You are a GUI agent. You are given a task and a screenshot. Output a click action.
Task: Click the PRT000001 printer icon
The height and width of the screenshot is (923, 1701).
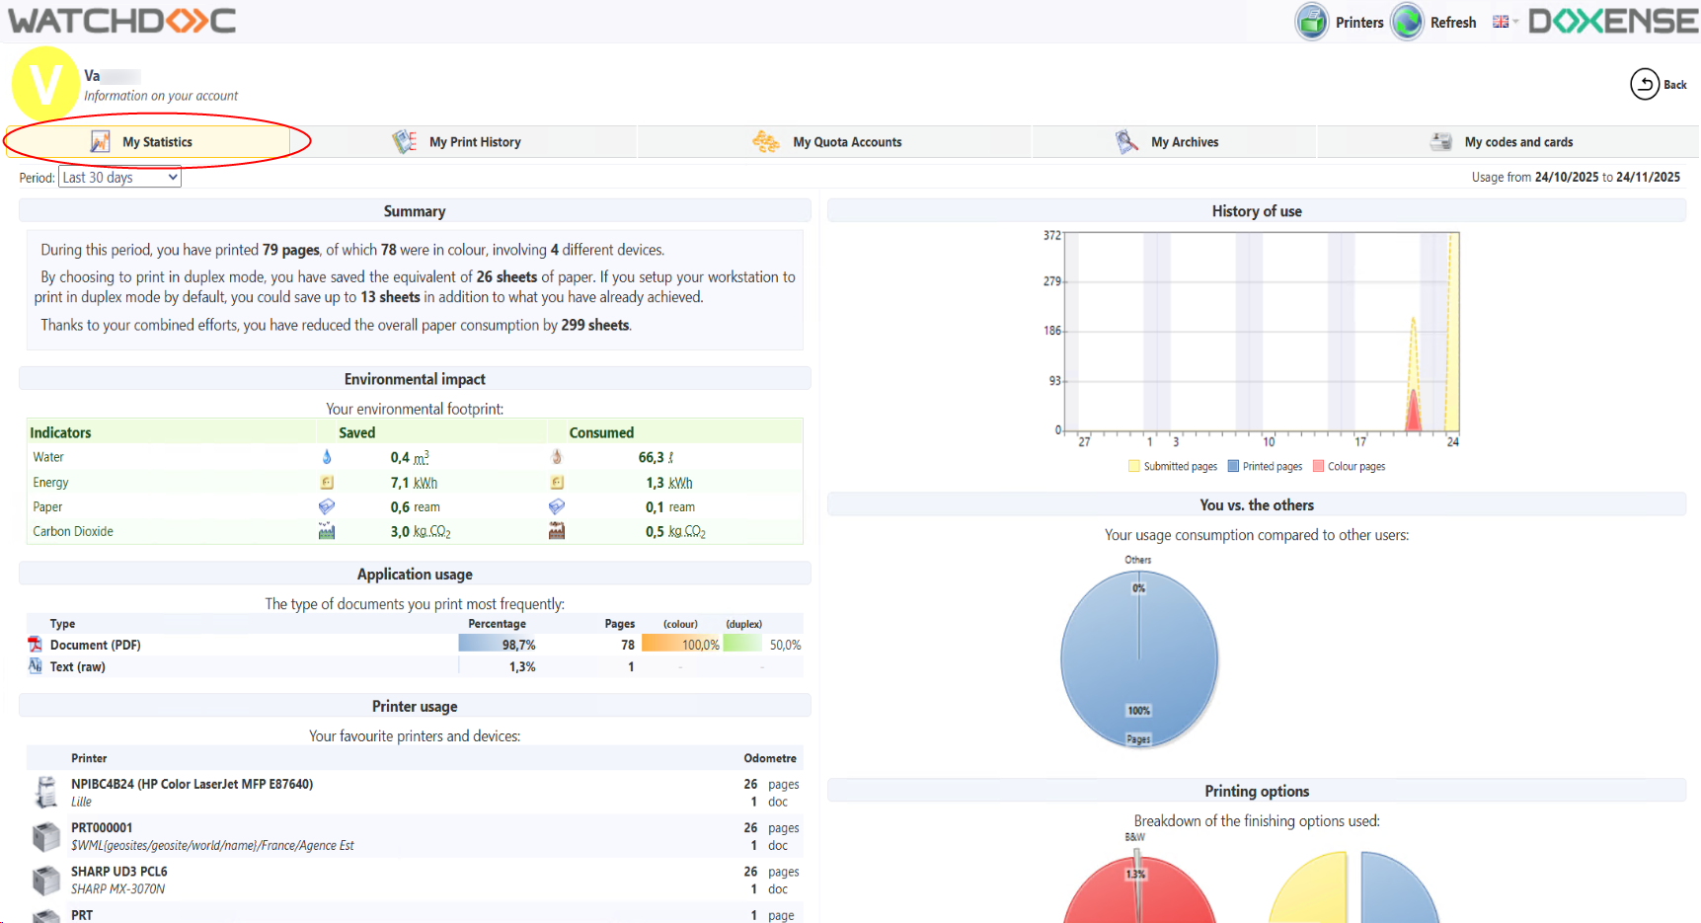pos(46,836)
